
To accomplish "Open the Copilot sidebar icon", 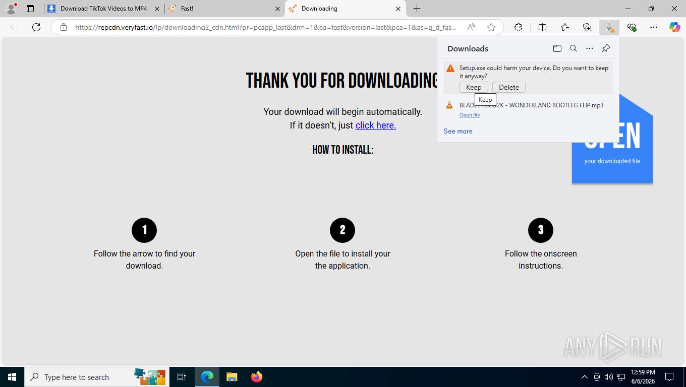I will coord(675,27).
